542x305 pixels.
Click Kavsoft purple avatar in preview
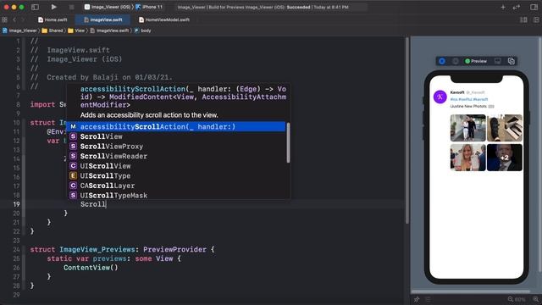(440, 97)
